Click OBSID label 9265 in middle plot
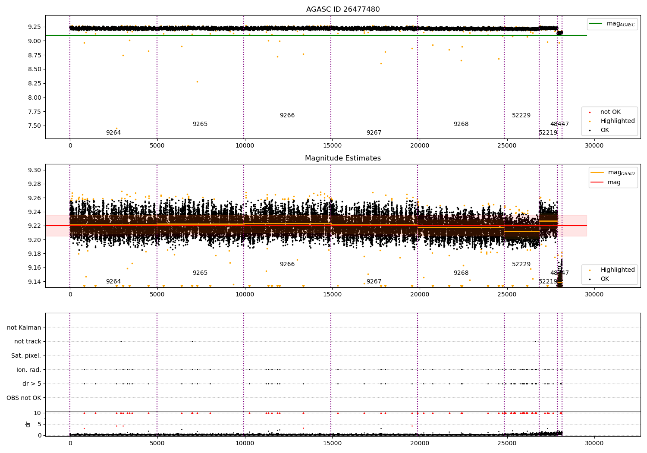647x453 pixels. click(200, 273)
